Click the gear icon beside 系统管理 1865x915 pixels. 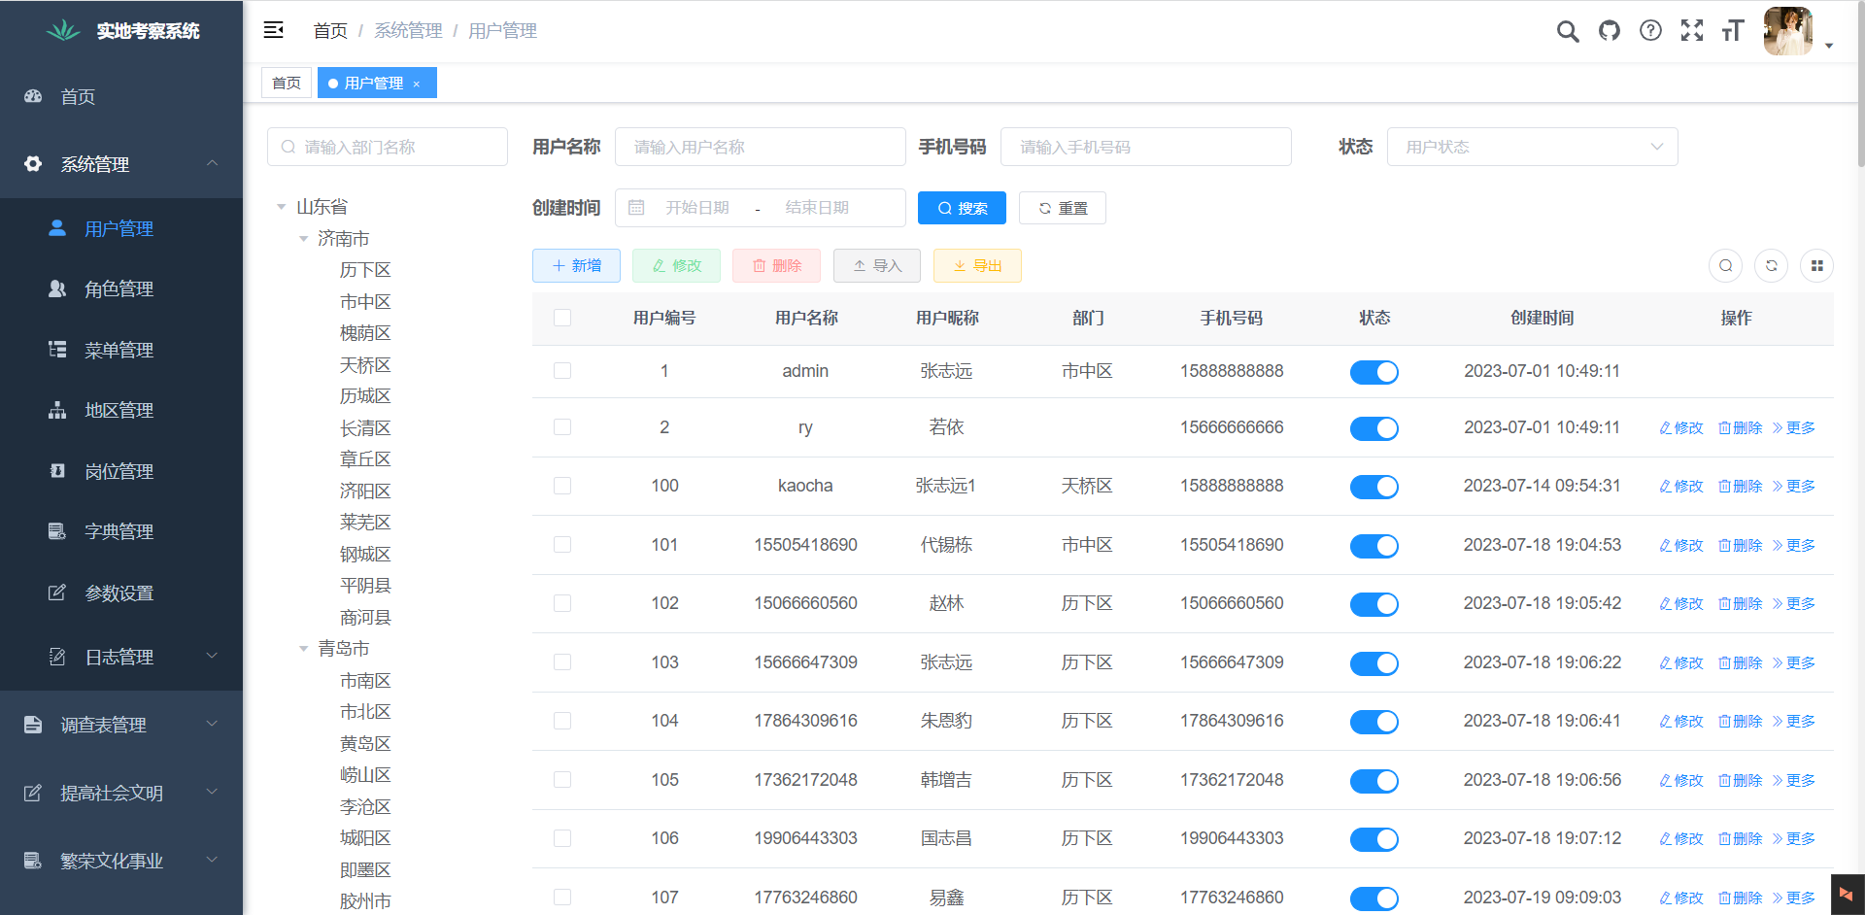point(33,164)
